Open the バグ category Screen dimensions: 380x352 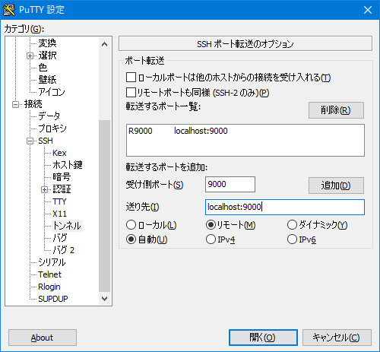[x=60, y=238]
